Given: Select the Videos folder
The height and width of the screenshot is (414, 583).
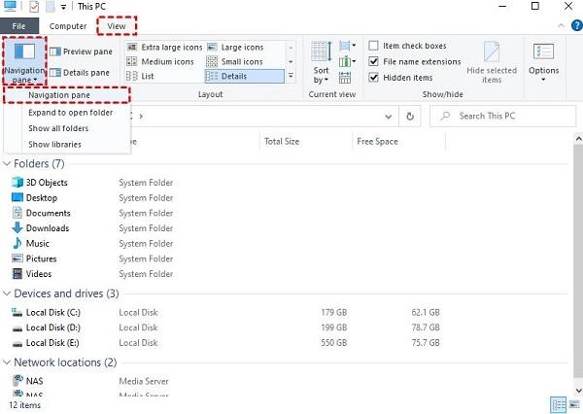Looking at the screenshot, I should (x=32, y=274).
